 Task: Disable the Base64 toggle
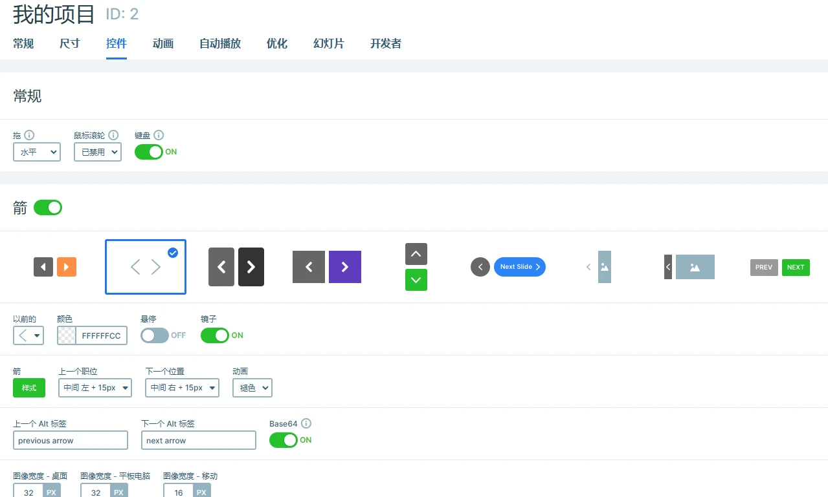284,440
